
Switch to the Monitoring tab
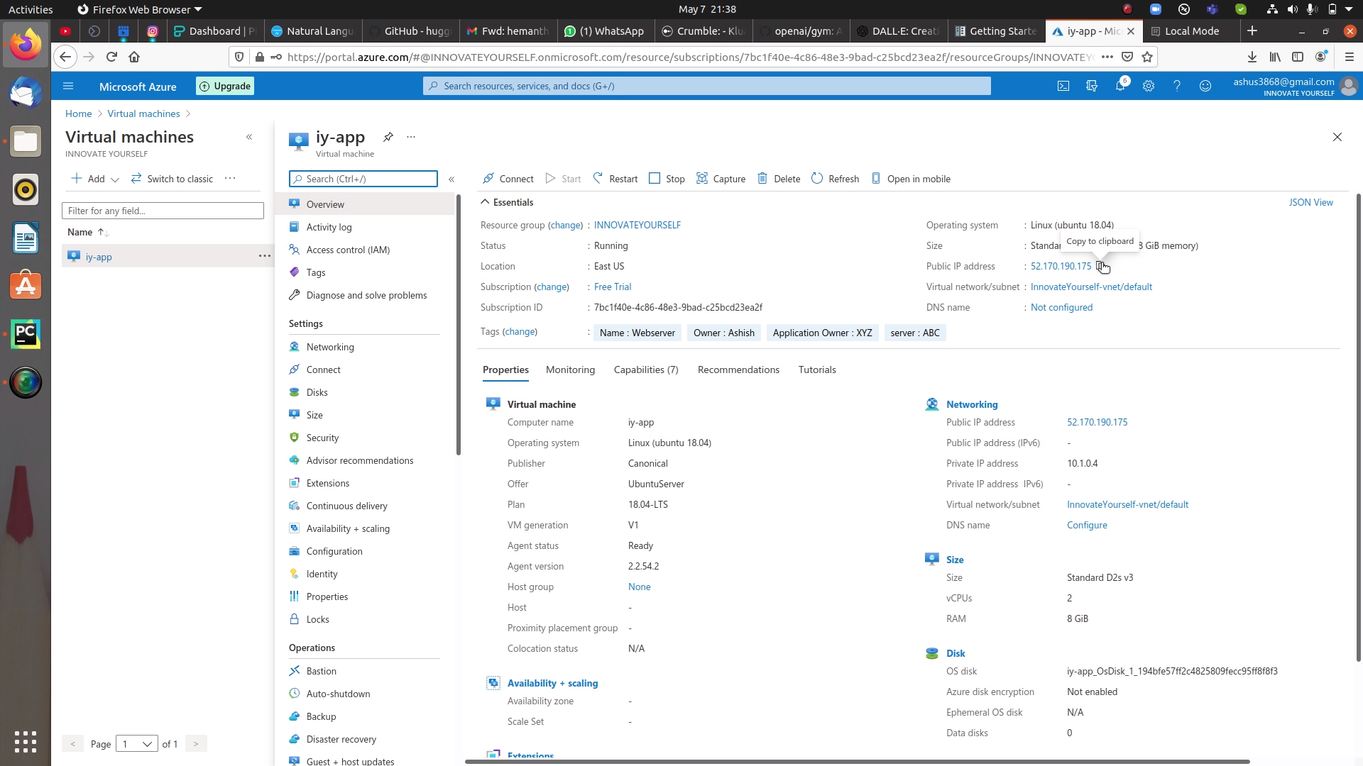click(570, 370)
